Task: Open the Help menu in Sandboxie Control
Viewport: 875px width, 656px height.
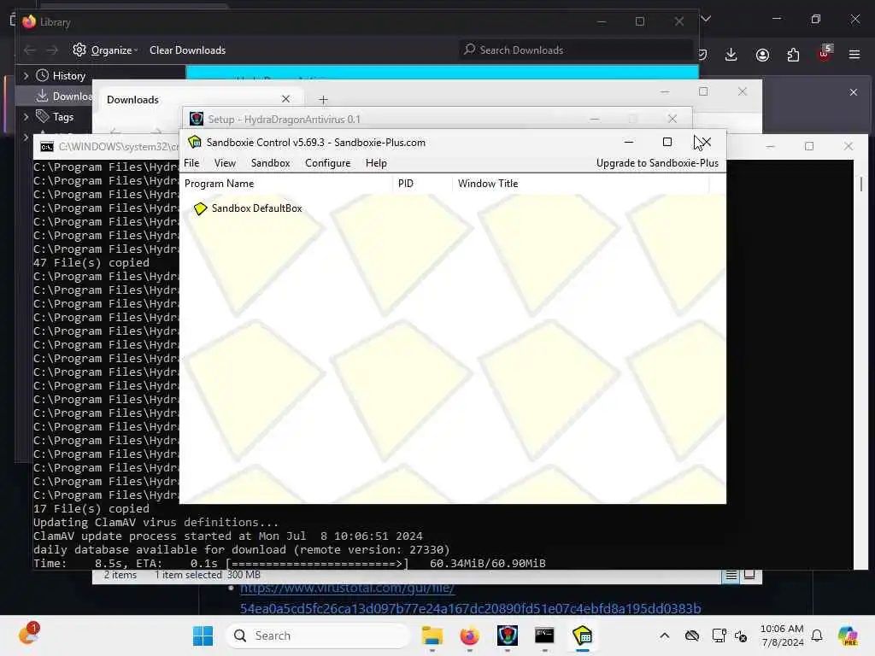Action: pos(376,163)
